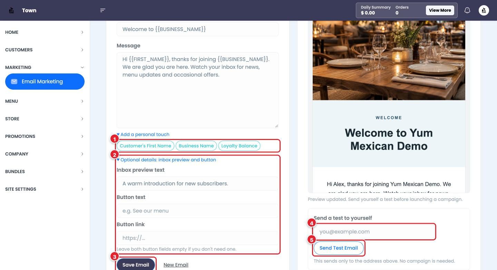Click the Email Marketing envelope icon
The image size is (497, 270).
click(x=14, y=81)
